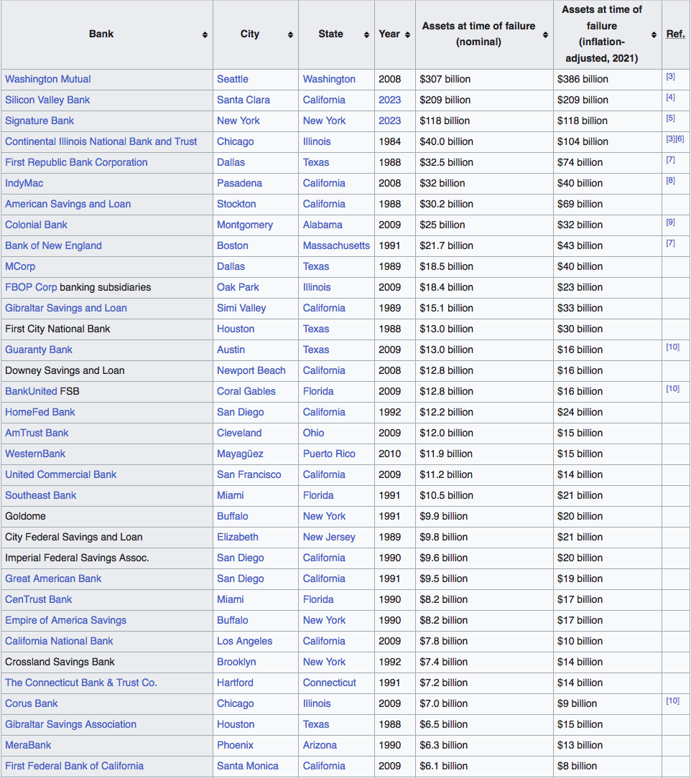This screenshot has height=778, width=691.
Task: Open reference [9] for Colonial Bank
Action: click(670, 222)
